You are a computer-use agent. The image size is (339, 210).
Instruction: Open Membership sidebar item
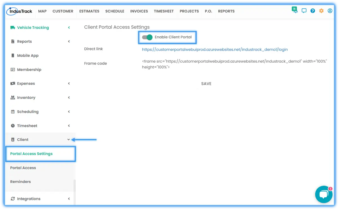click(x=29, y=70)
